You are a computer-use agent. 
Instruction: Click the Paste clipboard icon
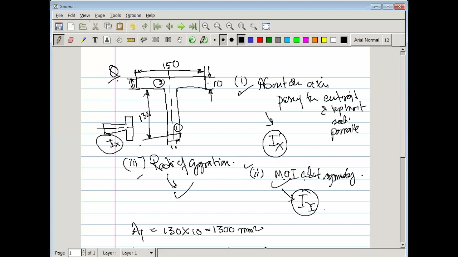(x=120, y=26)
